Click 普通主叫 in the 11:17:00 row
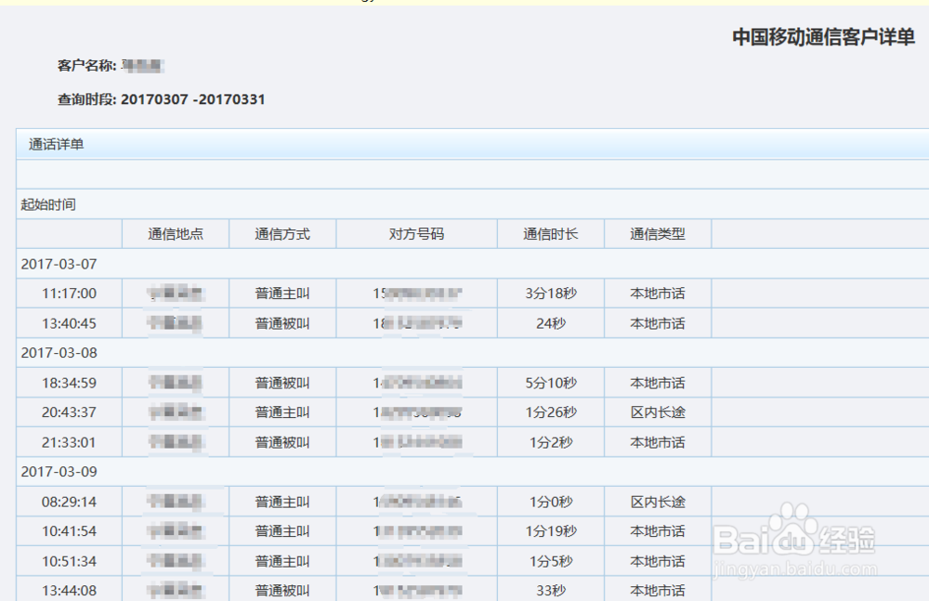 (x=282, y=294)
